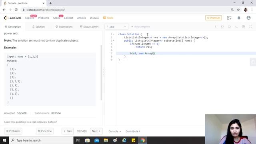Viewport: 256px width, 144px height.
Task: Open the Articles nav item
Action: [x=82, y=18]
